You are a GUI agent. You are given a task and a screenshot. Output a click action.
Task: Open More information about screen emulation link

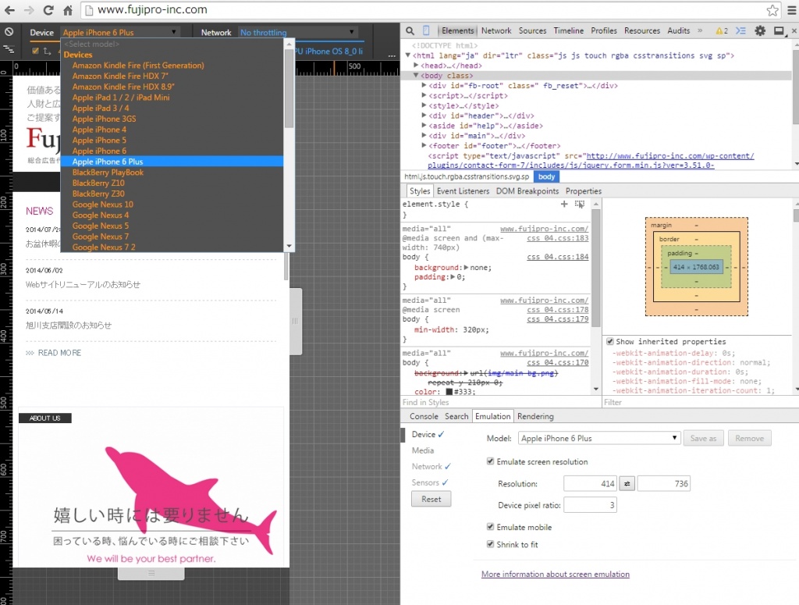(x=556, y=574)
